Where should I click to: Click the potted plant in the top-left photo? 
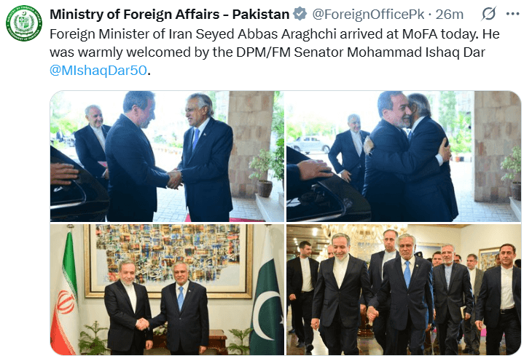tap(264, 173)
